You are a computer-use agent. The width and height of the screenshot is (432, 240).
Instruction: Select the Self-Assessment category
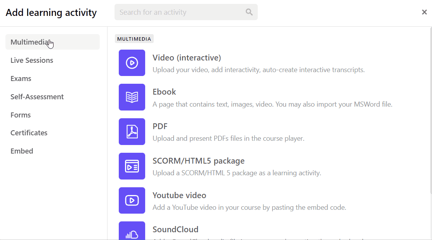tap(37, 97)
